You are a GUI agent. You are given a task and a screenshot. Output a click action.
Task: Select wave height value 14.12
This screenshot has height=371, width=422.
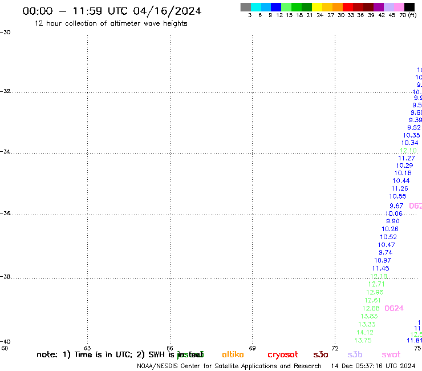365,332
